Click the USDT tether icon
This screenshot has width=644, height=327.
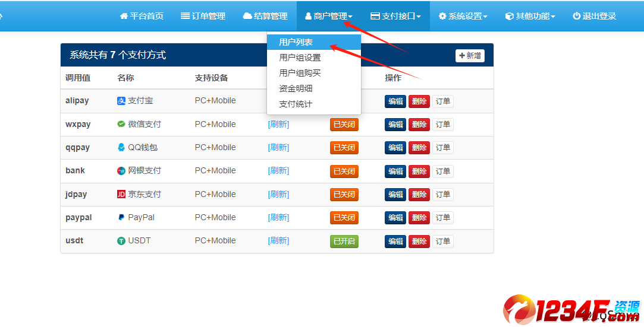121,241
